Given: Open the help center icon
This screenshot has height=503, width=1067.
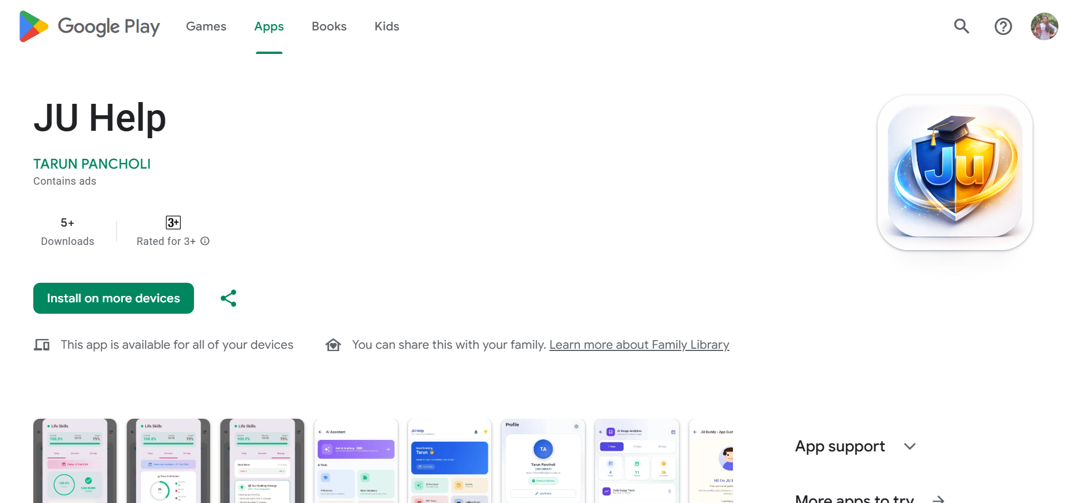Looking at the screenshot, I should 1003,26.
